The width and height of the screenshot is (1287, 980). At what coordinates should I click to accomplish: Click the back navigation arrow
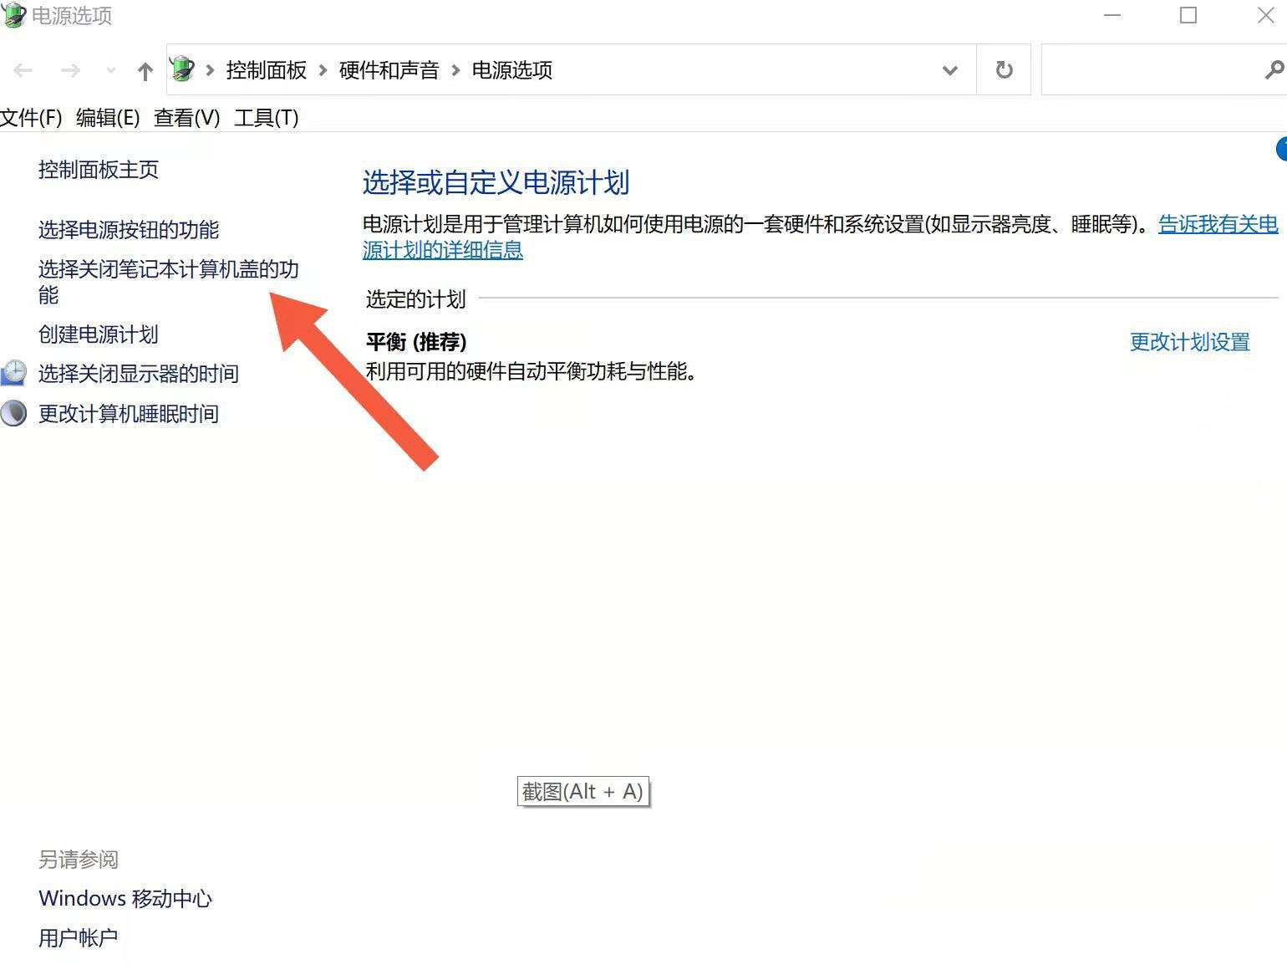[x=23, y=70]
